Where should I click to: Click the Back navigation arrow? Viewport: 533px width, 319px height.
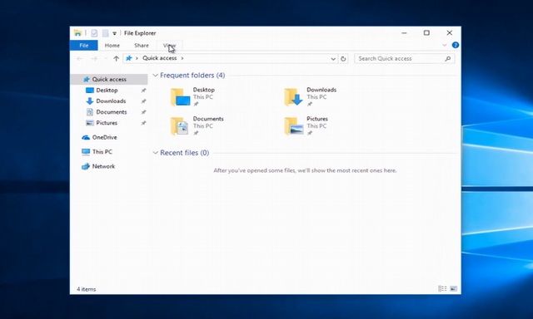click(x=80, y=59)
